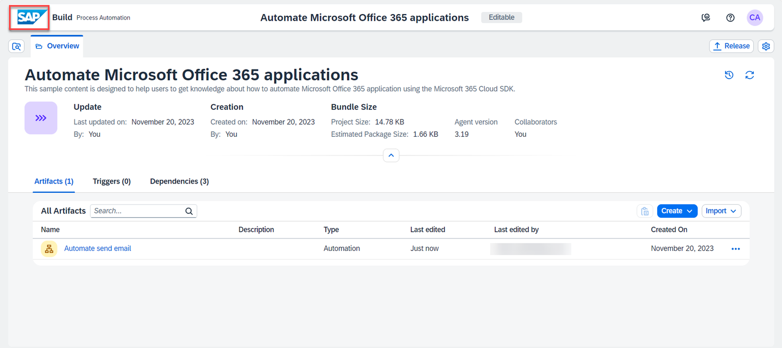Click the Created On column header

(x=669, y=230)
